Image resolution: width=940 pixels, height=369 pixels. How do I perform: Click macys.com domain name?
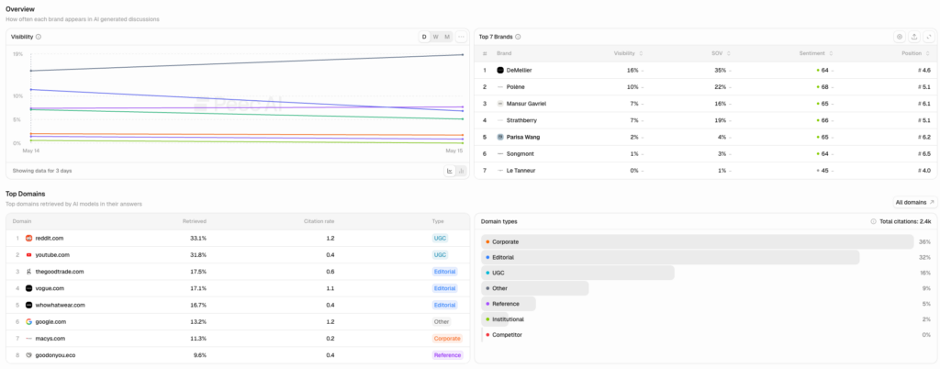tap(50, 339)
